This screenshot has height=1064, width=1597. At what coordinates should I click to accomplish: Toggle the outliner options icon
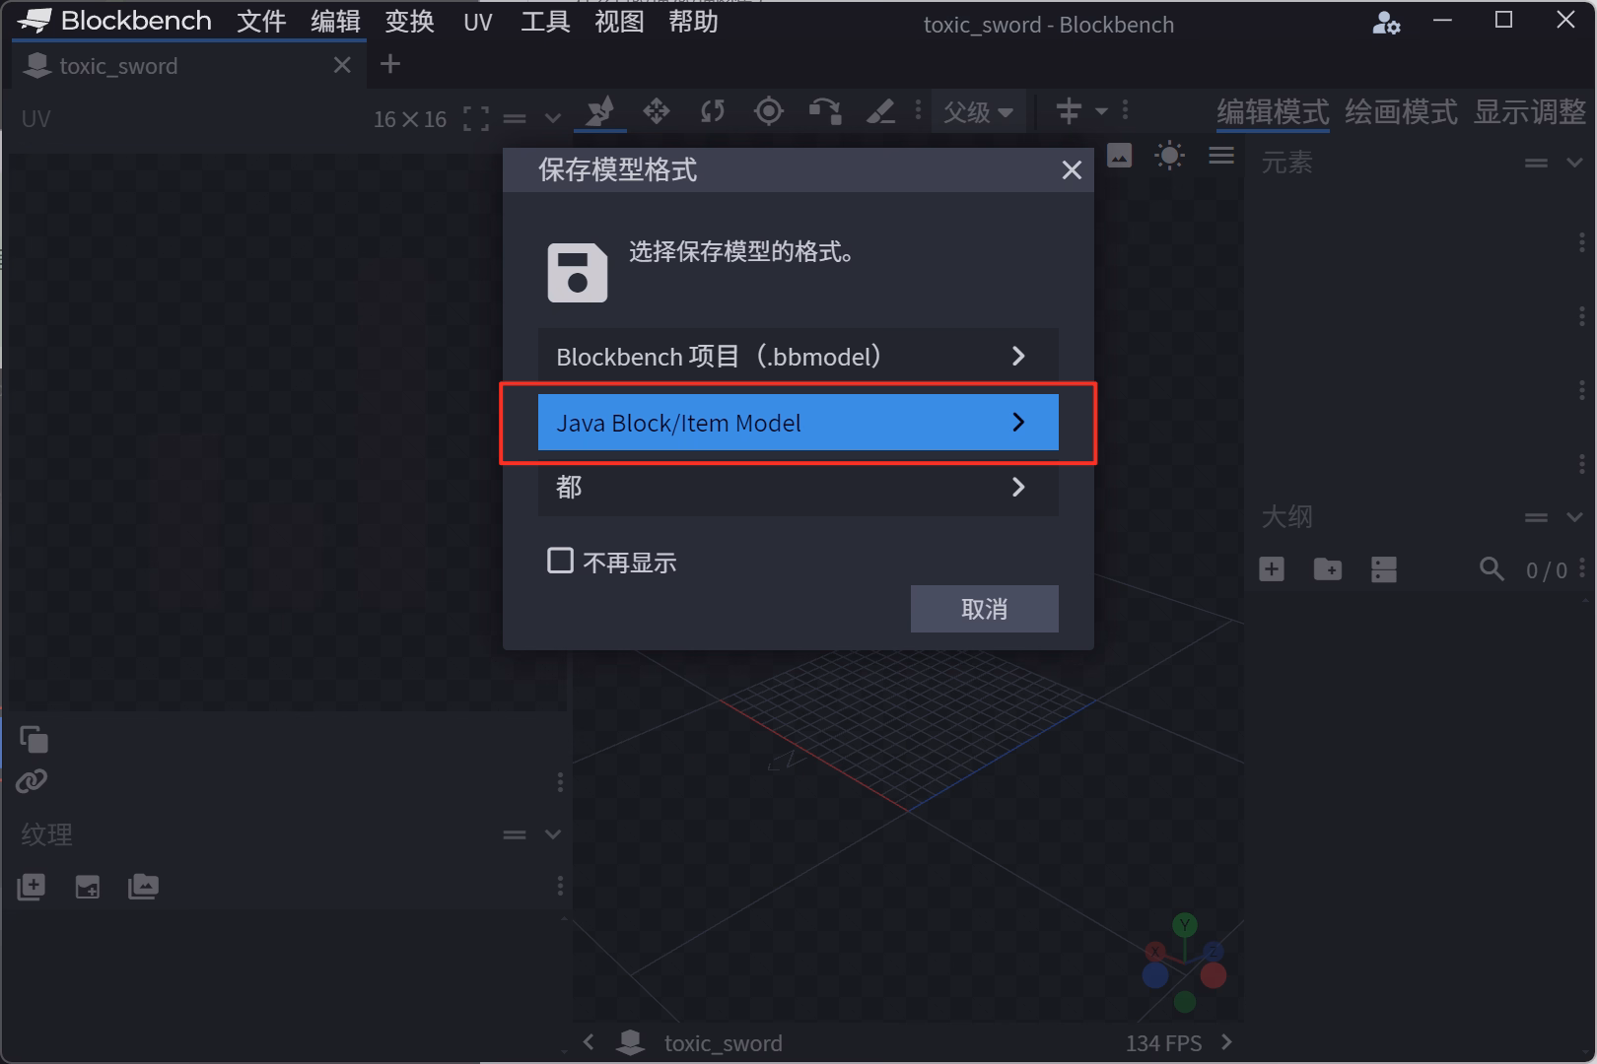click(x=1383, y=569)
